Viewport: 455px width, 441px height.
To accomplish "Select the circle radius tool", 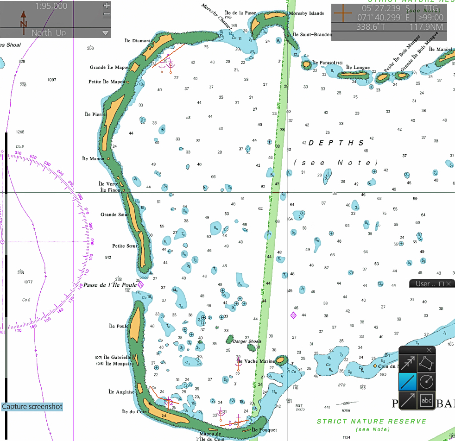I will pyautogui.click(x=426, y=382).
